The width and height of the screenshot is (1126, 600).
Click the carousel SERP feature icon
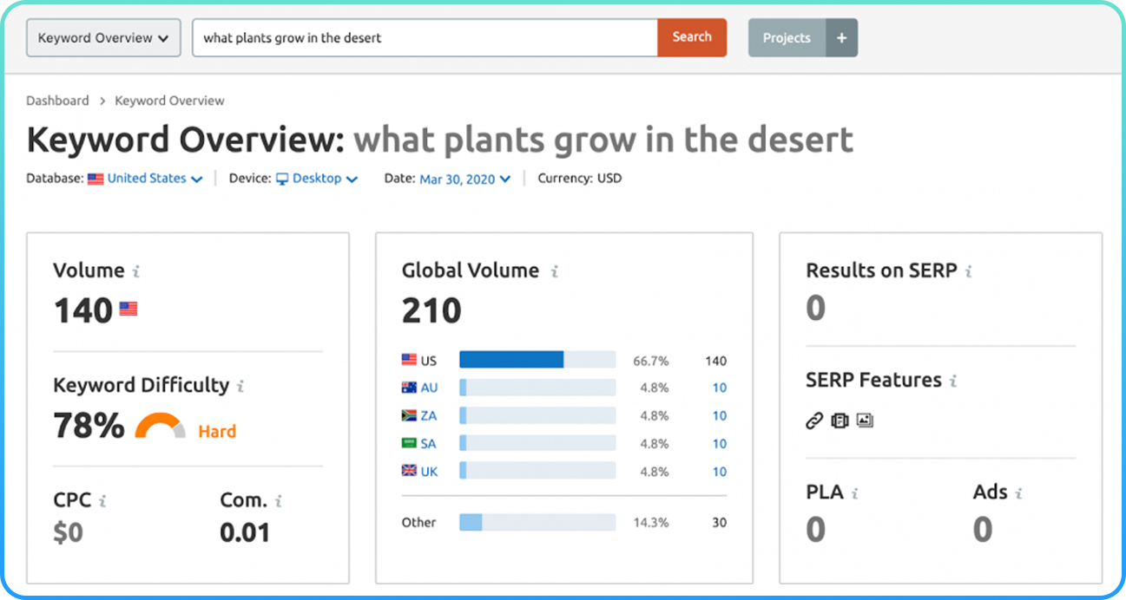tap(839, 421)
